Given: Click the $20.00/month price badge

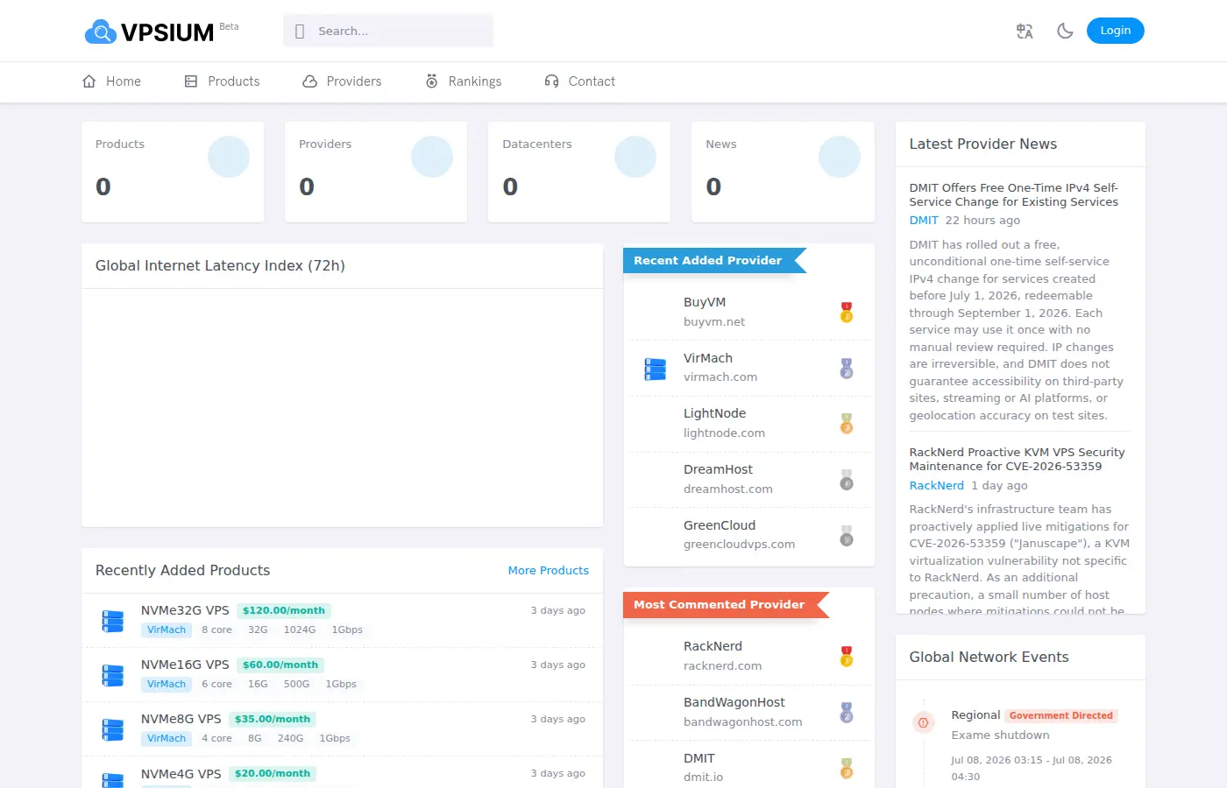Looking at the screenshot, I should click(273, 774).
